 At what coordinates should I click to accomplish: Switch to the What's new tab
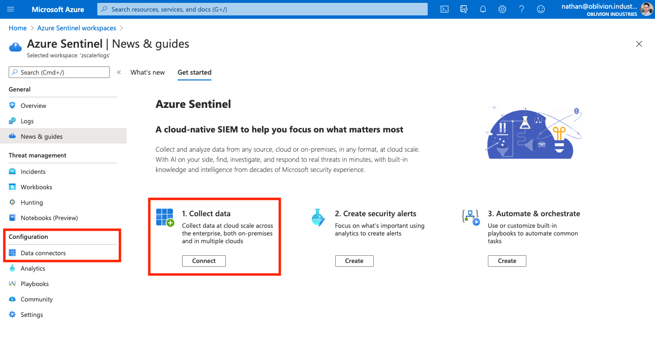coord(147,72)
